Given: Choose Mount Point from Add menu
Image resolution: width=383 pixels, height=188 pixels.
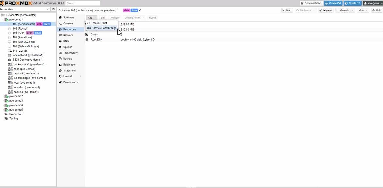Looking at the screenshot, I should (102, 23).
